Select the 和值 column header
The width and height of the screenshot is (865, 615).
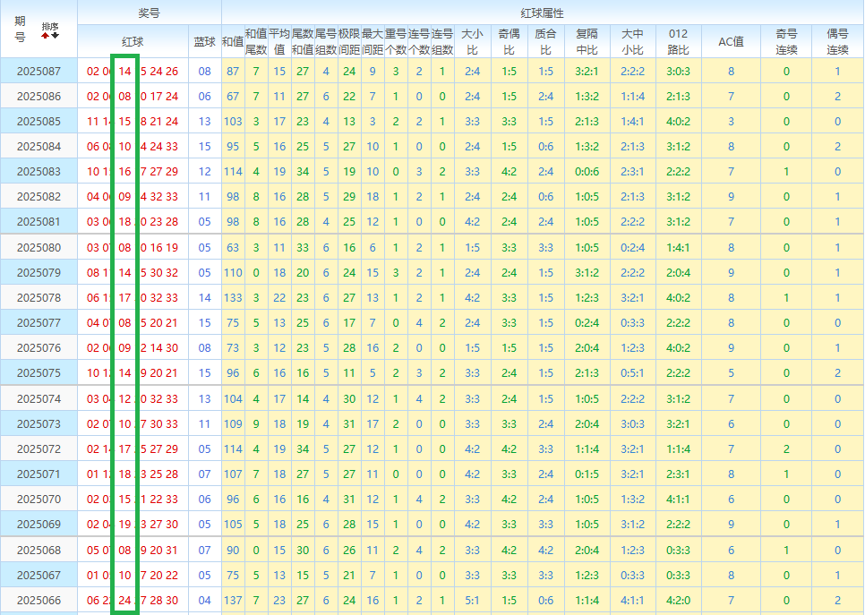(233, 41)
